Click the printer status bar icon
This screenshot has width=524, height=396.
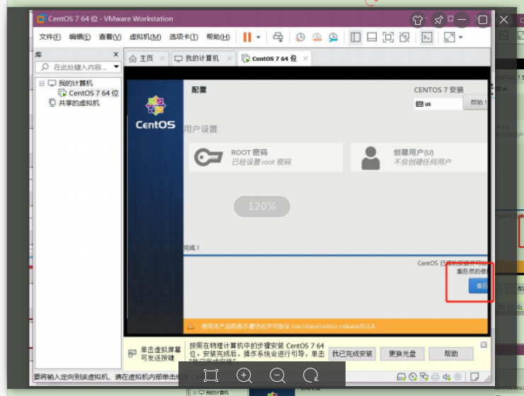click(x=435, y=377)
